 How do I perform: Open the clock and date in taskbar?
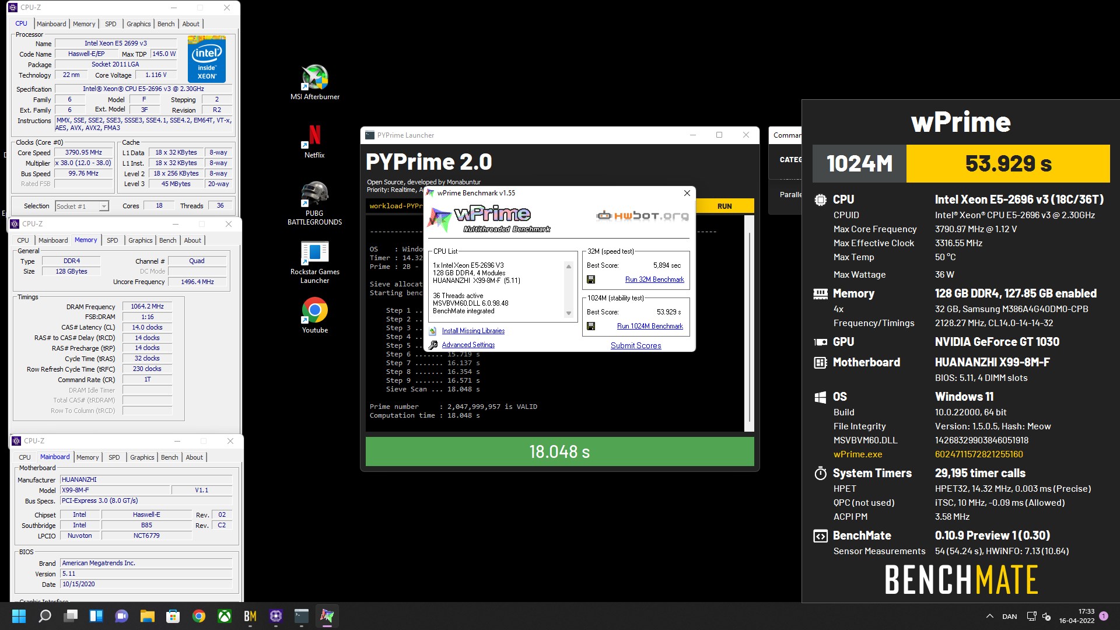click(1077, 616)
